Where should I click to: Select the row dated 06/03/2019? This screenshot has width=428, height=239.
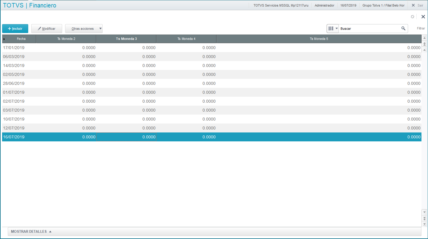pyautogui.click(x=212, y=57)
